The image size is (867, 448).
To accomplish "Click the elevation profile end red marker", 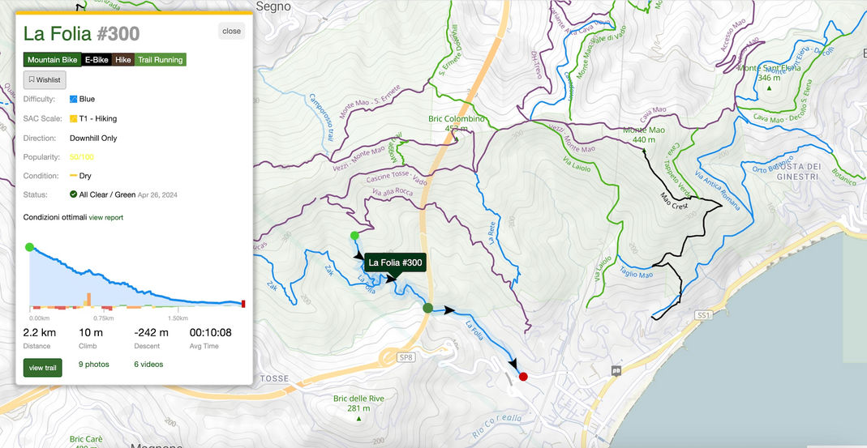I will [x=243, y=304].
